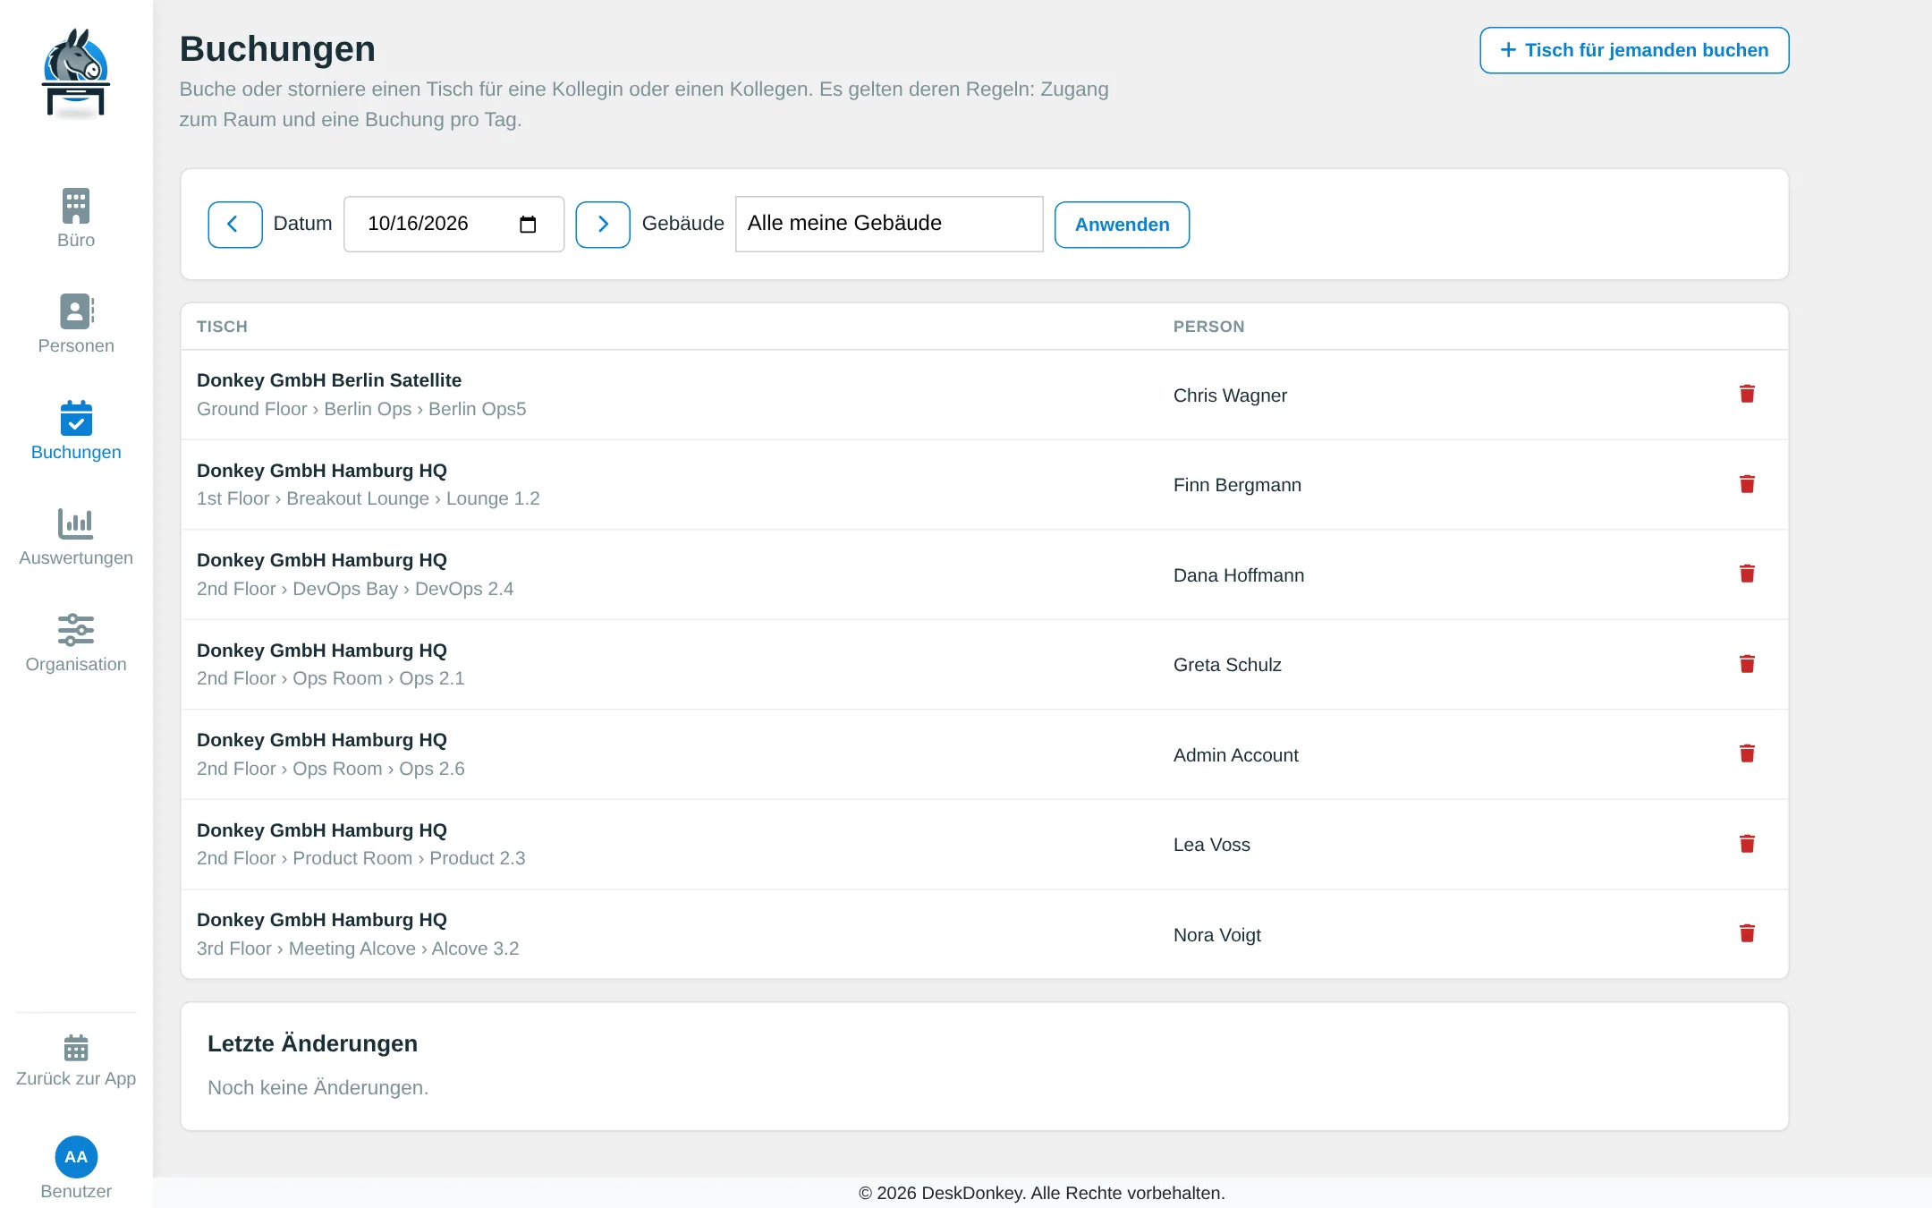The height and width of the screenshot is (1208, 1932).
Task: Open the Büro sidebar section
Action: (76, 218)
